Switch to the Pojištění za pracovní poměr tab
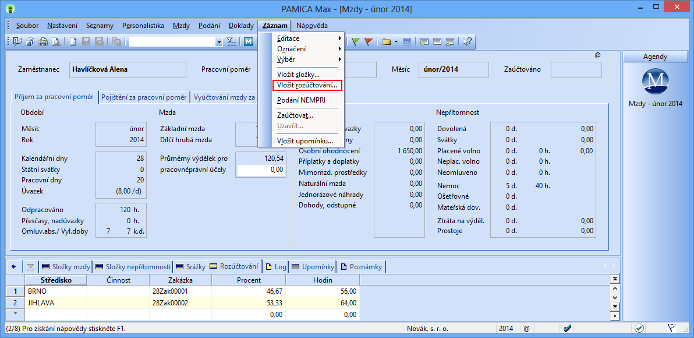Screen dimensions: 694x338 [x=144, y=97]
